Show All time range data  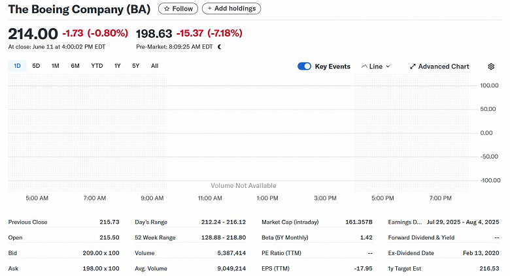[154, 66]
